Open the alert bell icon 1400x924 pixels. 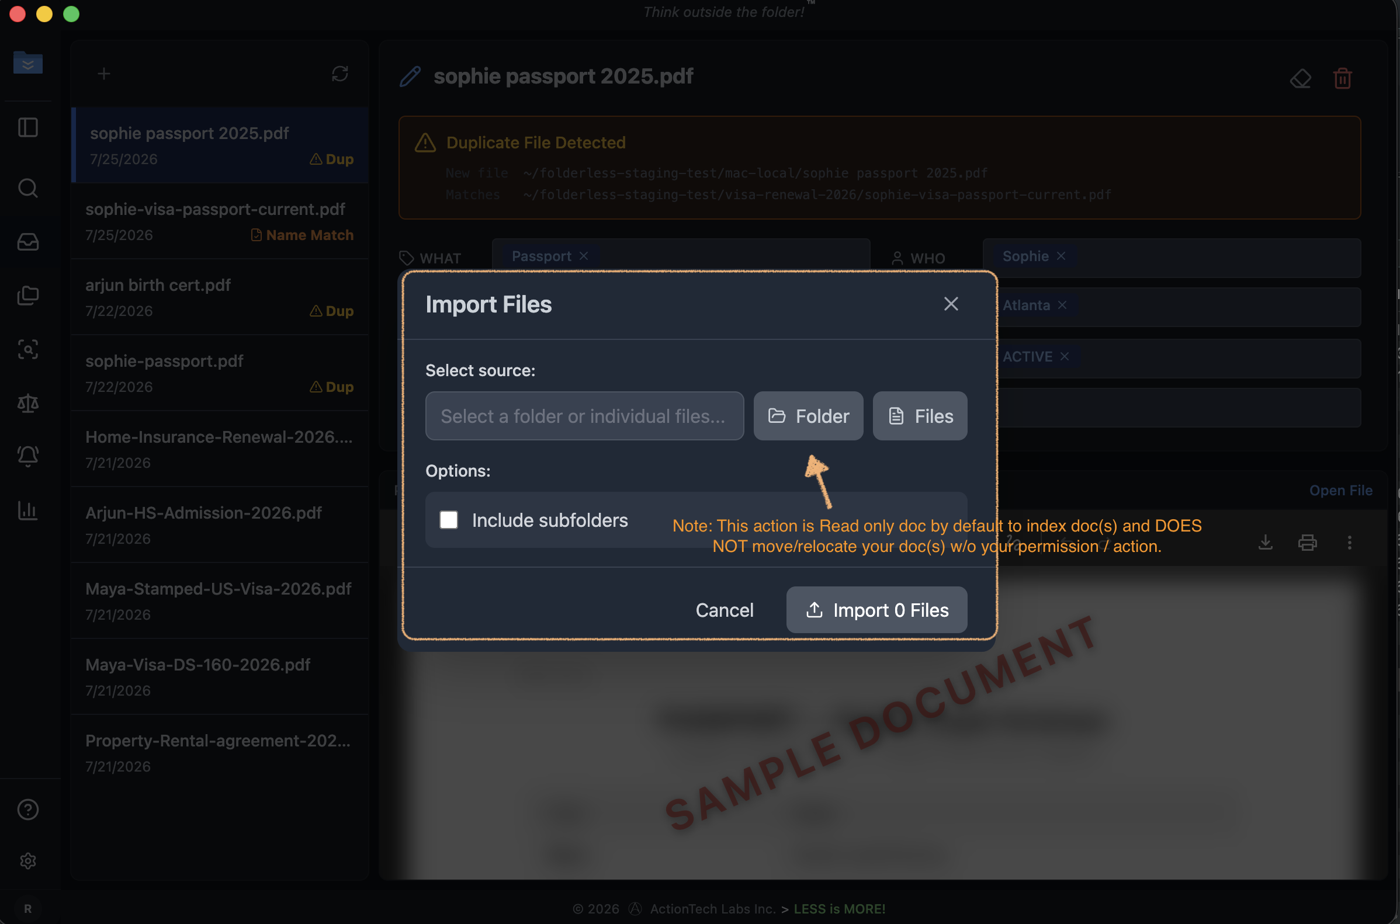pyautogui.click(x=27, y=456)
